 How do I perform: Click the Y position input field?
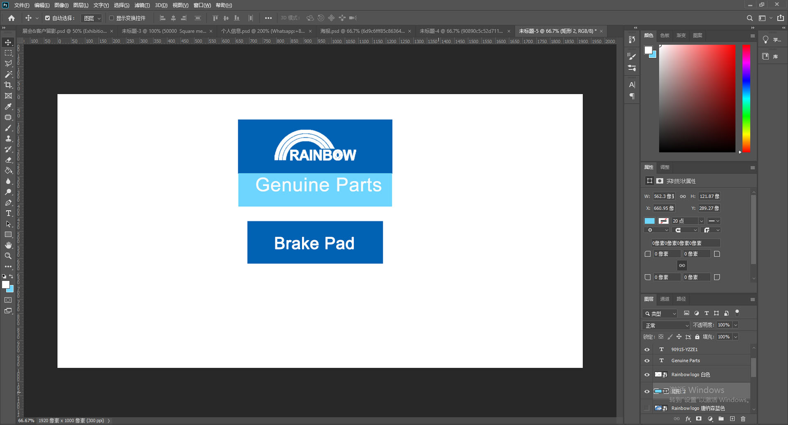pyautogui.click(x=709, y=208)
